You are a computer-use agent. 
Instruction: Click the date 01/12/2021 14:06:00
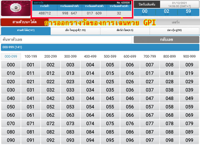pos(179,5)
